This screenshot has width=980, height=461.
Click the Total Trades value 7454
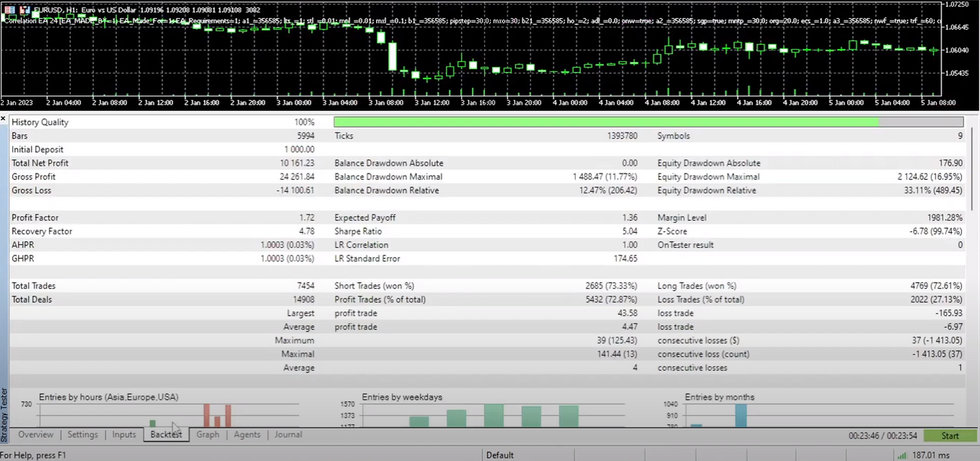304,286
